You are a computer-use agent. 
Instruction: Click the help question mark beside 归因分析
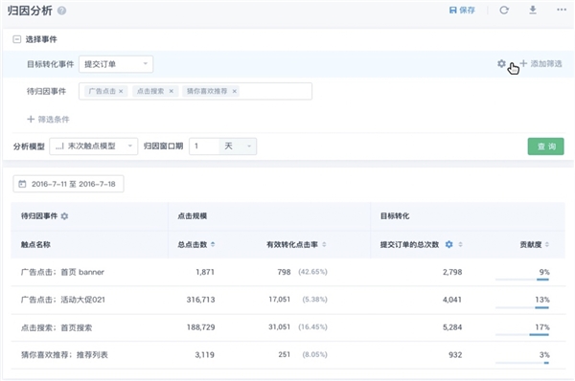[x=61, y=11]
